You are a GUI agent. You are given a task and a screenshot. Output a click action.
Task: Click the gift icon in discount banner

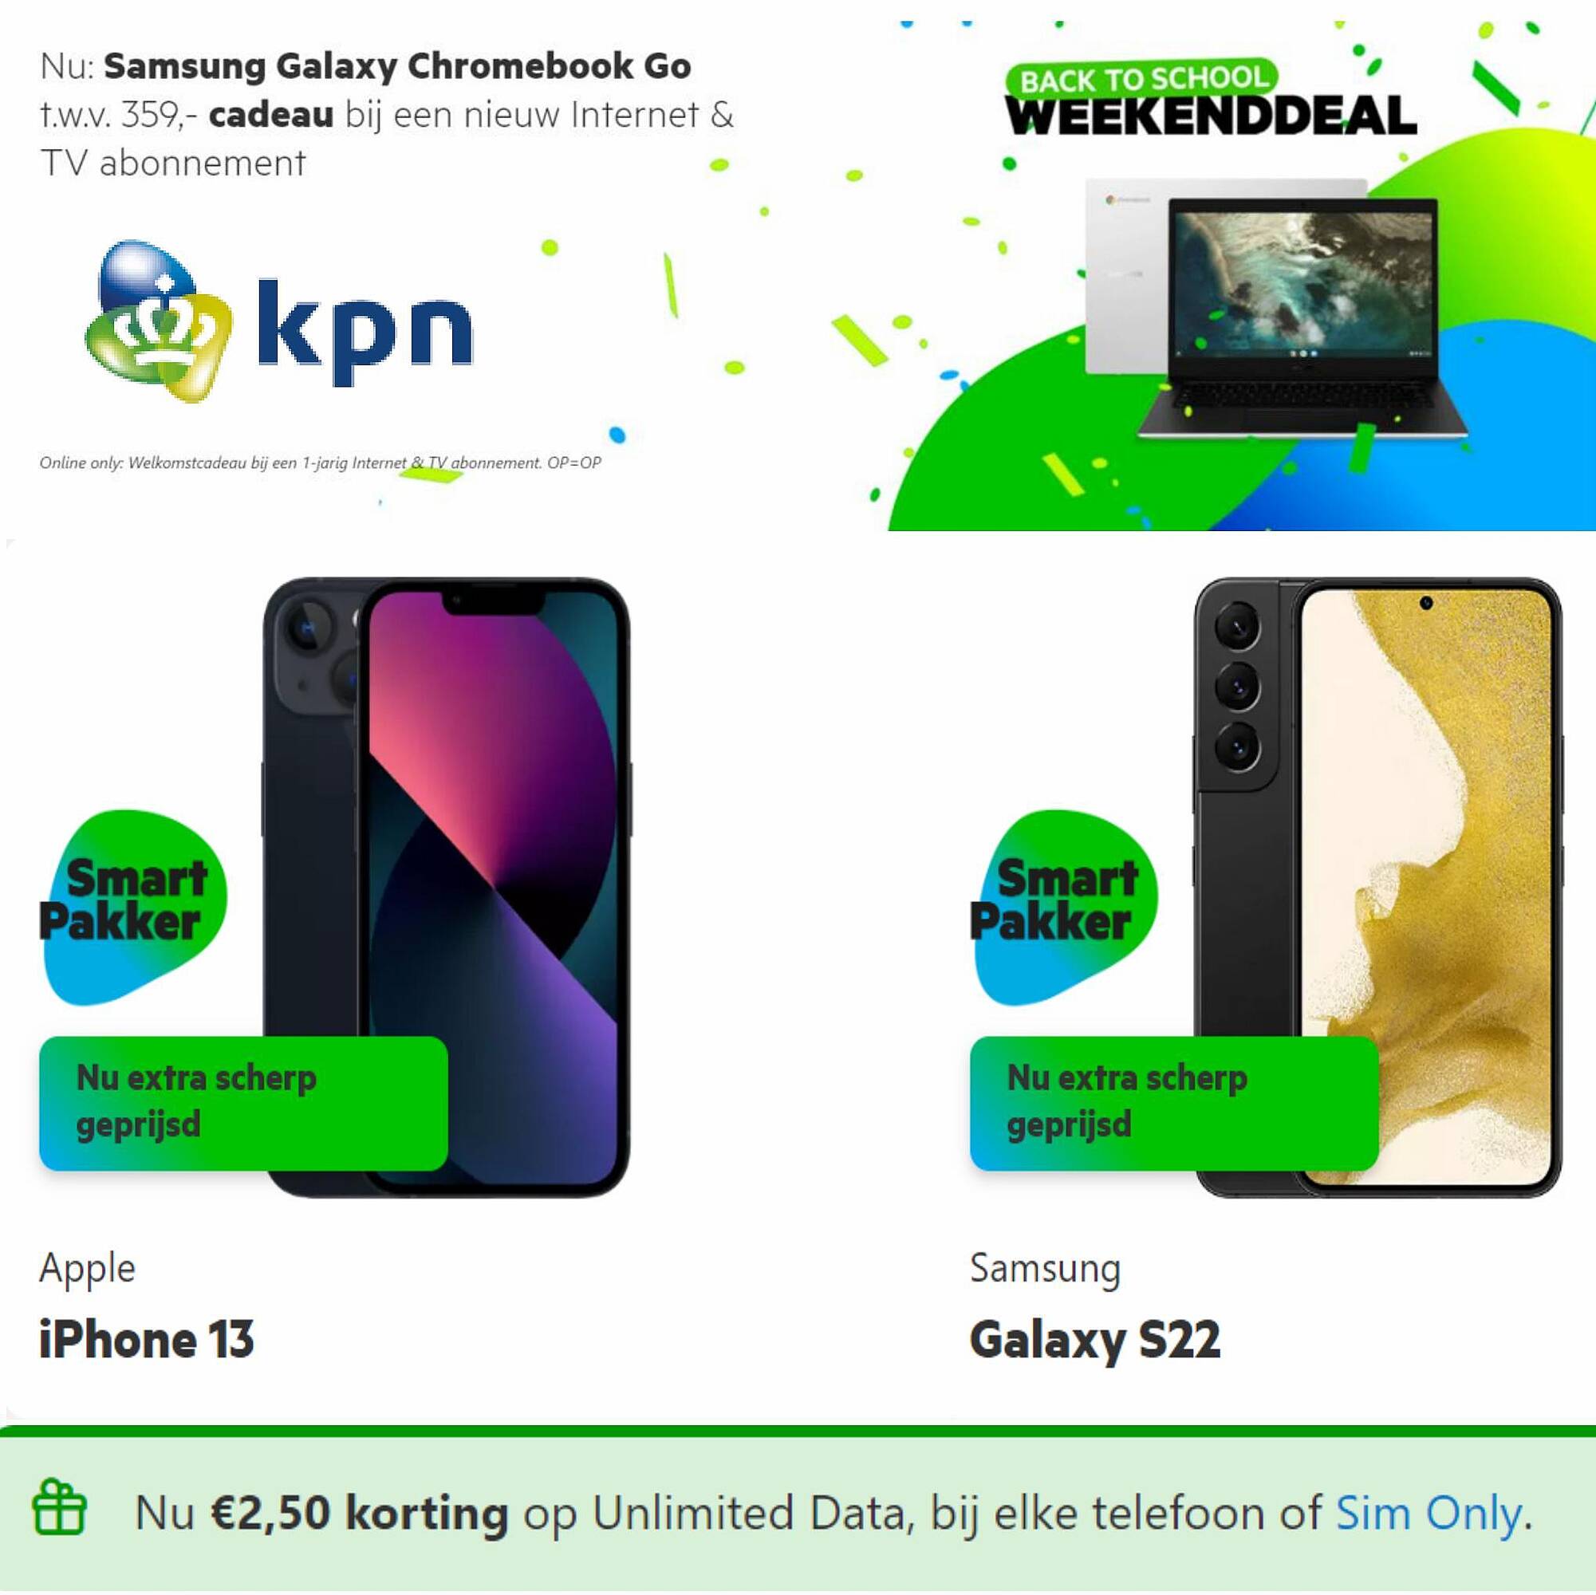pos(60,1506)
